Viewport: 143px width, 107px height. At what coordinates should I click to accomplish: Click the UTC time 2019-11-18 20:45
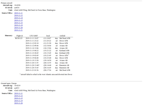[x=32, y=53]
